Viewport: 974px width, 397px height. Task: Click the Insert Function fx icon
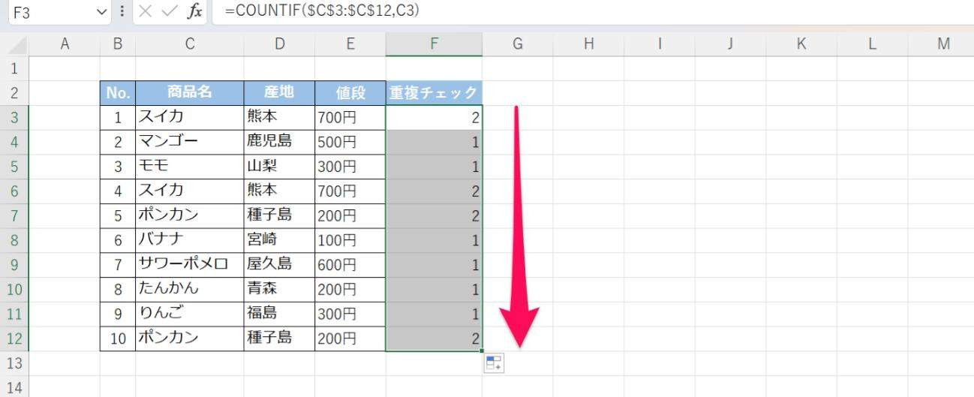pos(194,11)
